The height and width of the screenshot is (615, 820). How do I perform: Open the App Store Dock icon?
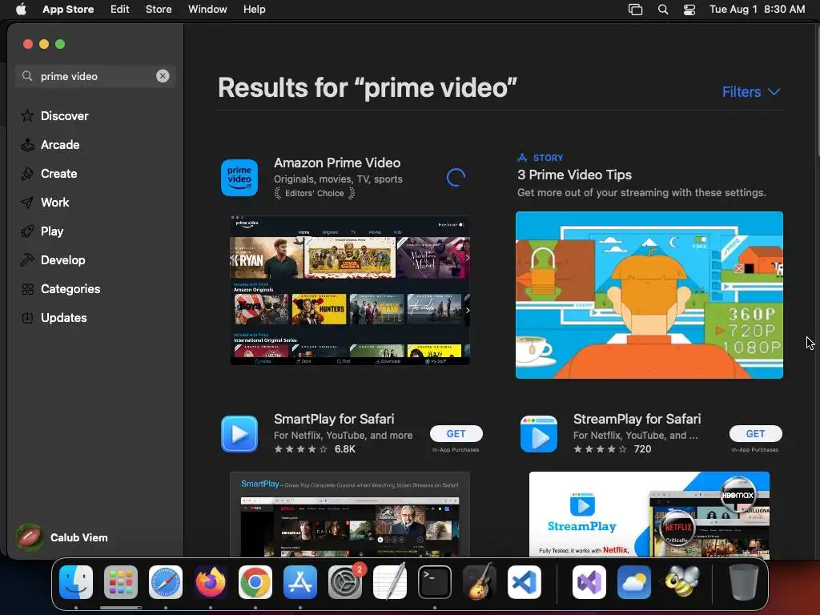click(x=300, y=582)
